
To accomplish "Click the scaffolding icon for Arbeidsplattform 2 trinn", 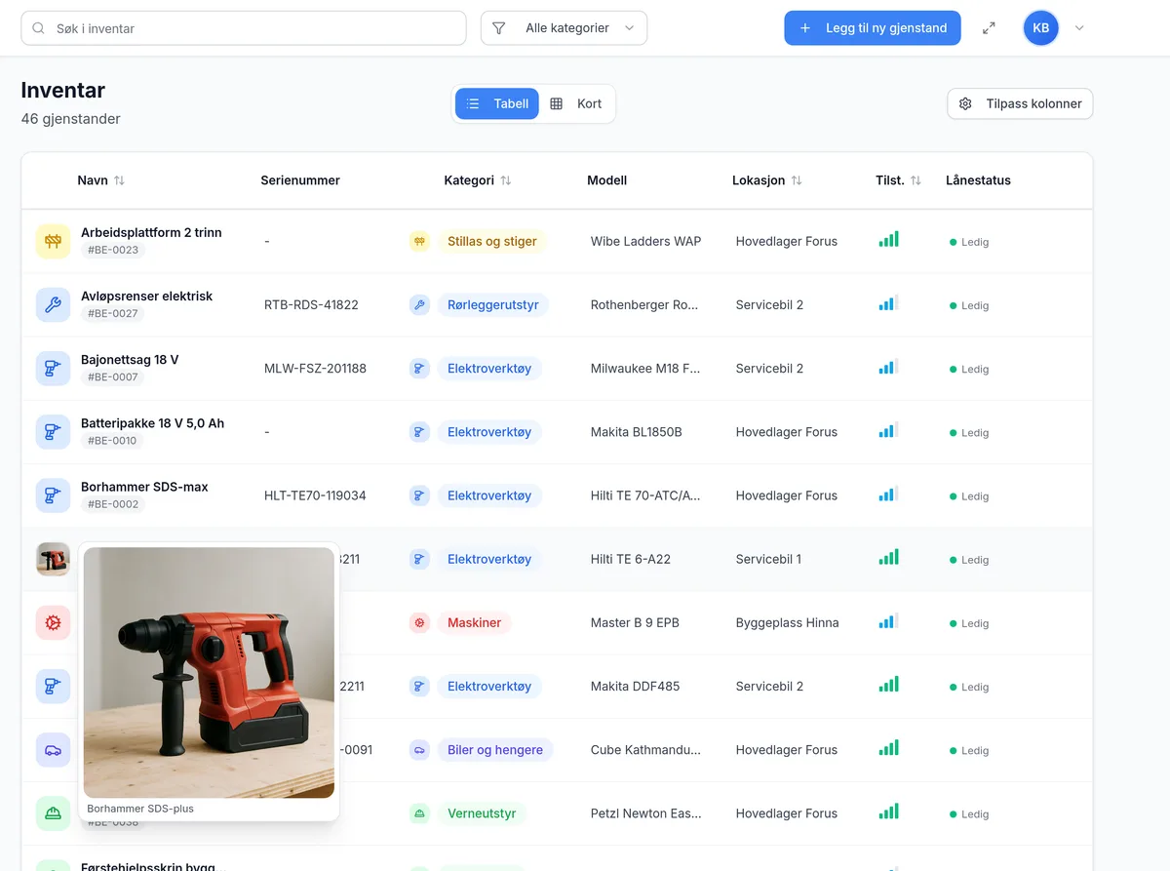I will pyautogui.click(x=54, y=241).
